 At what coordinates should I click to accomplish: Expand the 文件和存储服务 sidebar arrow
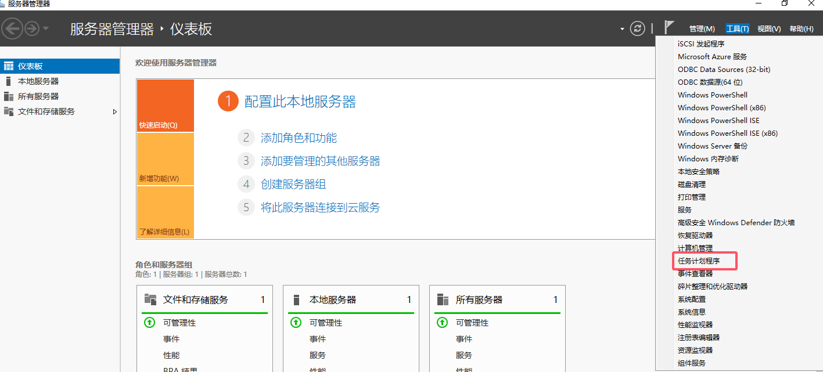coord(114,111)
